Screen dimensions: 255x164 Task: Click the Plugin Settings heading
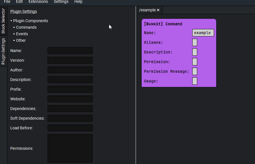tap(24, 12)
